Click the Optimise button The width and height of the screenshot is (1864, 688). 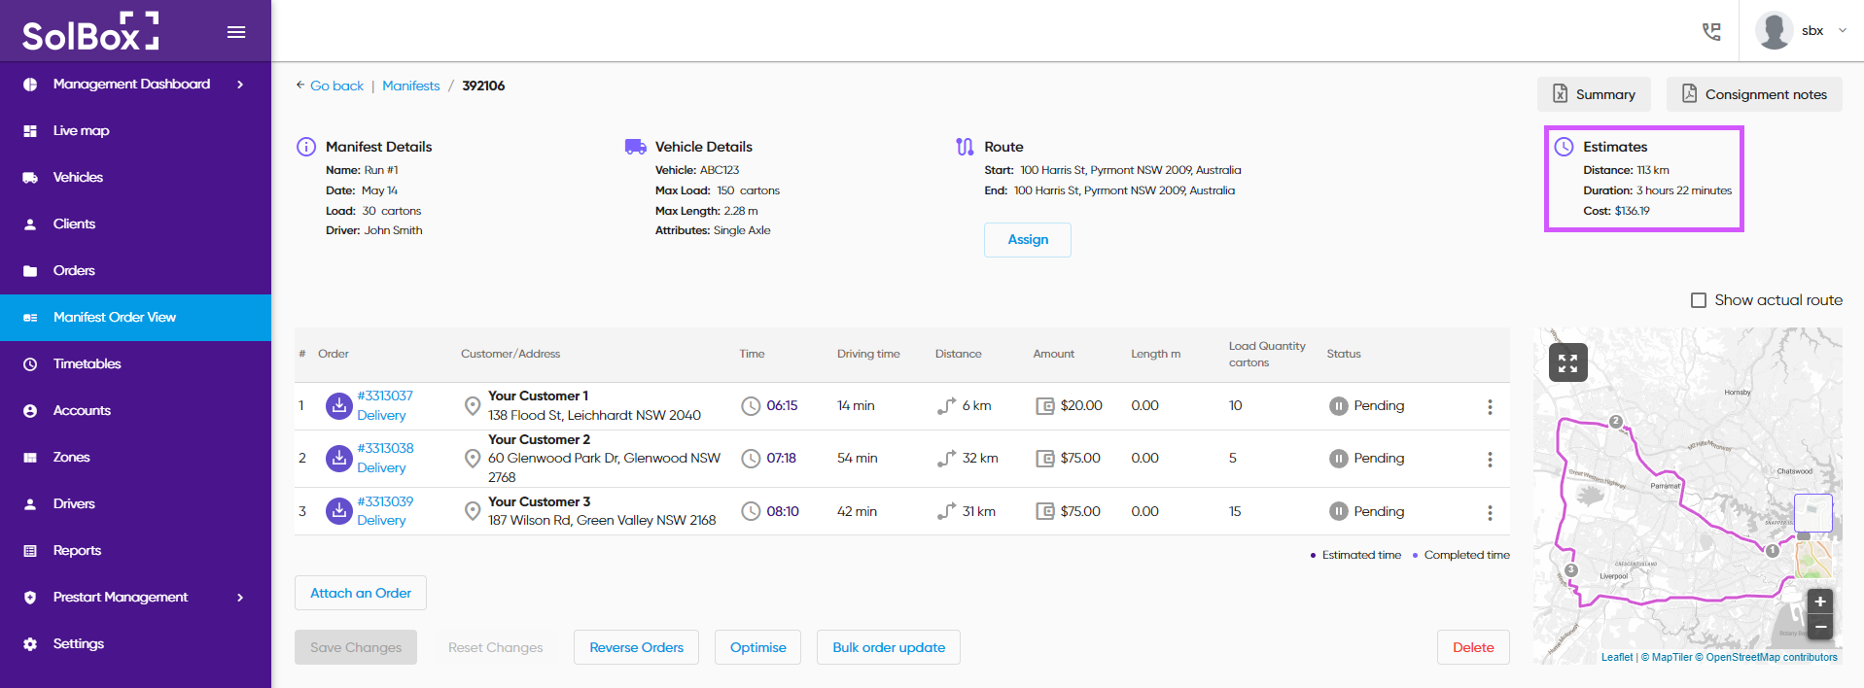757,647
